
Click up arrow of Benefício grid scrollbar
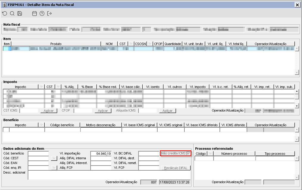coord(297,130)
